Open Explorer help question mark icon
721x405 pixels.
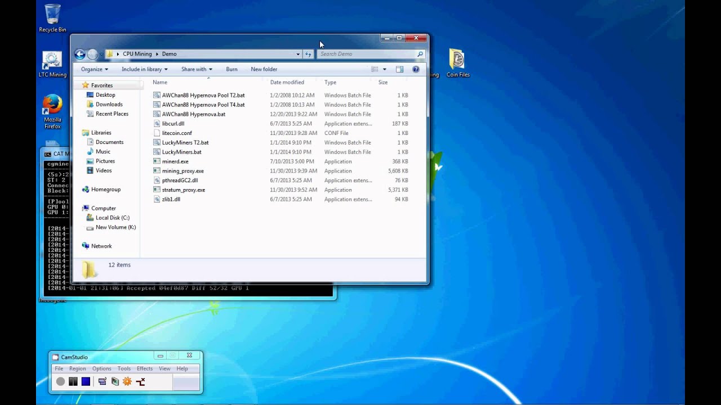pyautogui.click(x=416, y=69)
